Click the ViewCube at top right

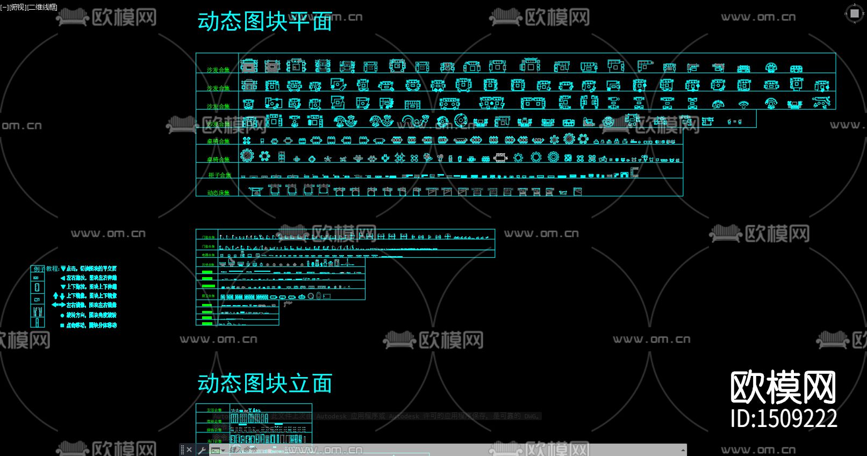tap(854, 14)
